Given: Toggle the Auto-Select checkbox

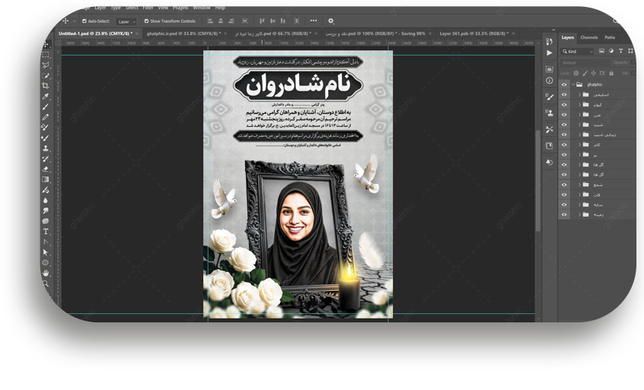Looking at the screenshot, I should pyautogui.click(x=84, y=21).
